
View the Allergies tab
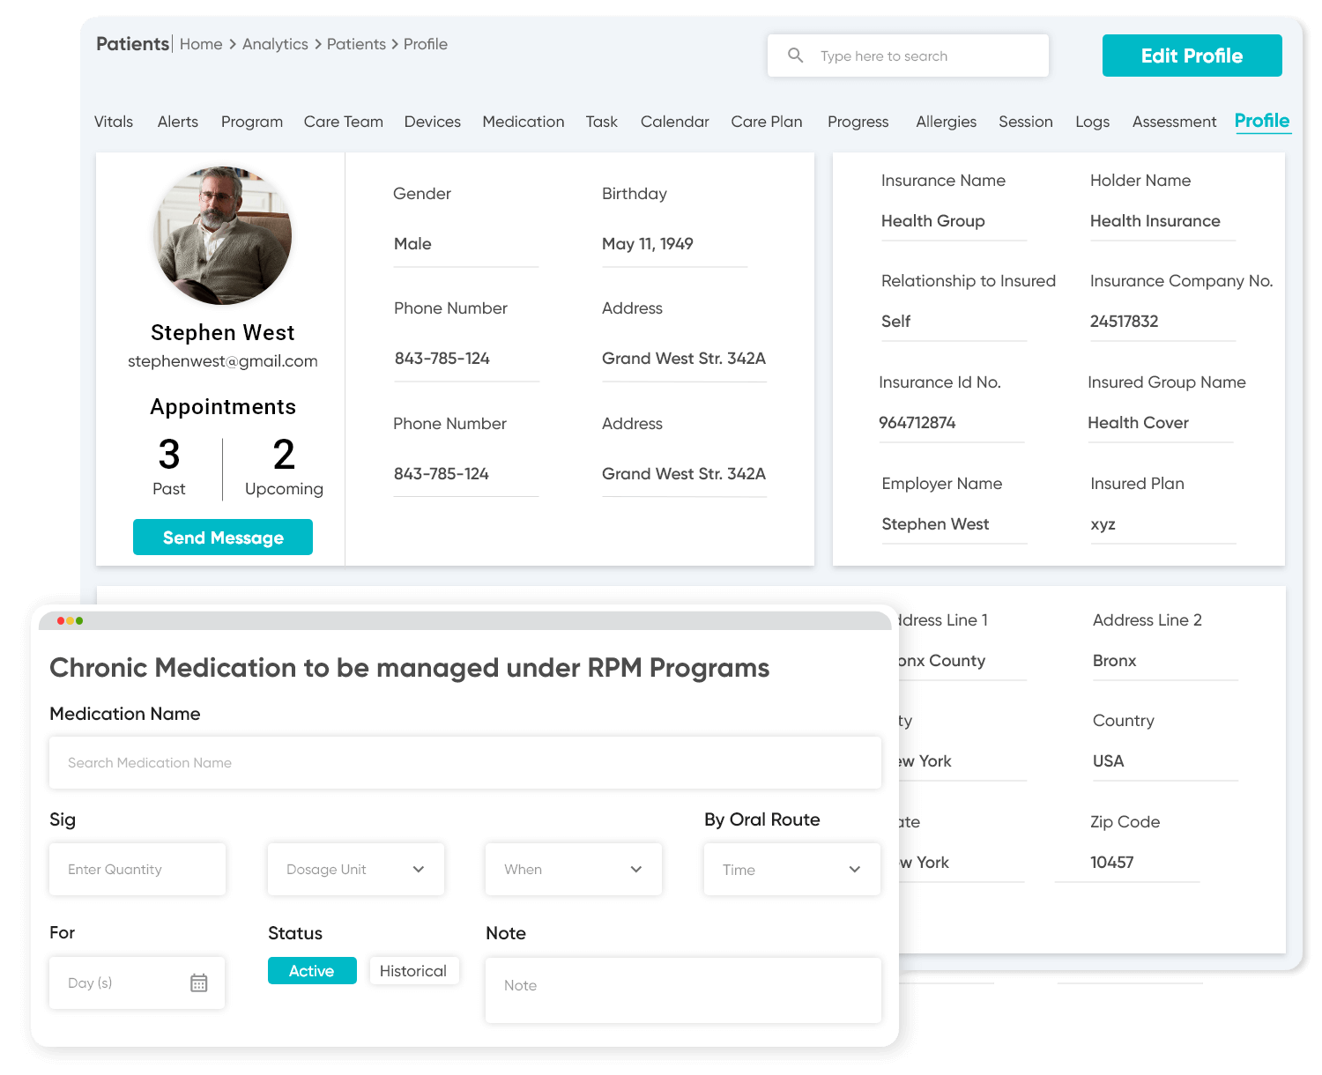[946, 122]
